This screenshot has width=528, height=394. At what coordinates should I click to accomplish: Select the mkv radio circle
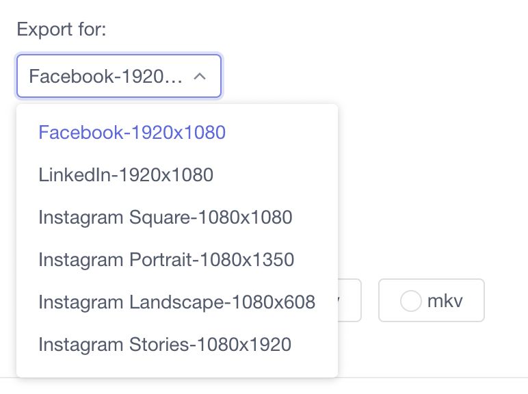(x=410, y=301)
